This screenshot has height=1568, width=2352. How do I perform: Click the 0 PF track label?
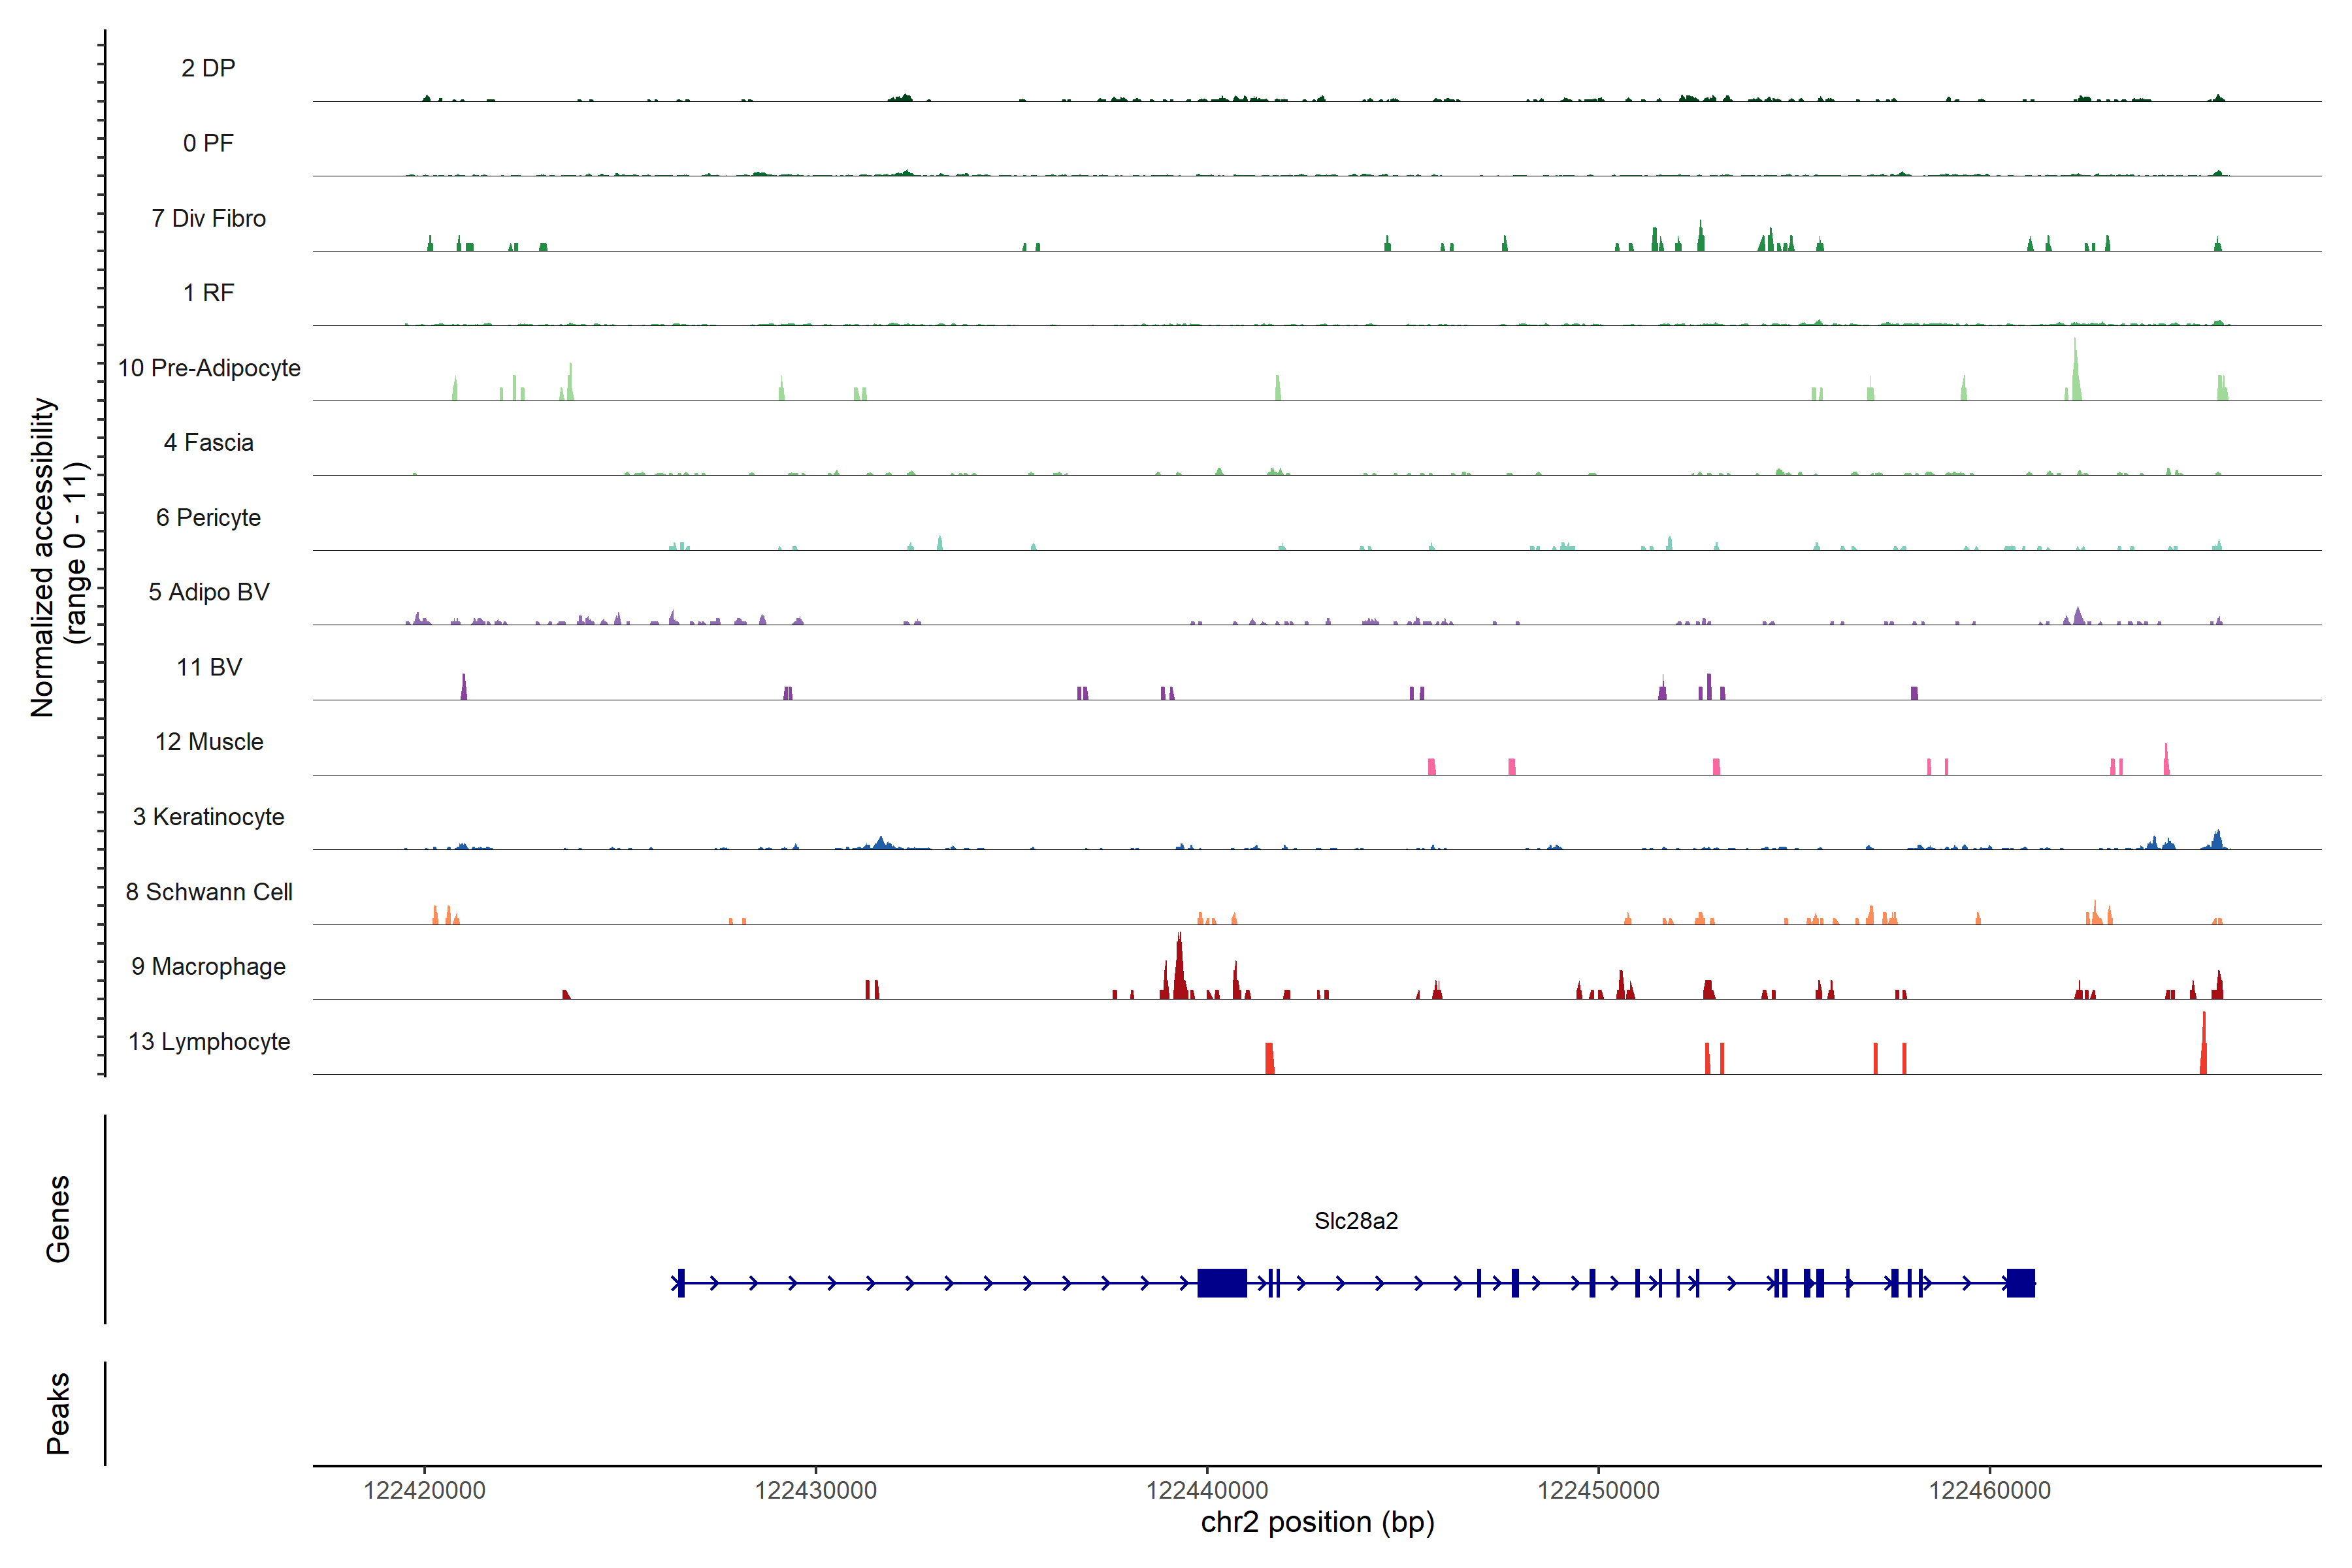click(208, 143)
